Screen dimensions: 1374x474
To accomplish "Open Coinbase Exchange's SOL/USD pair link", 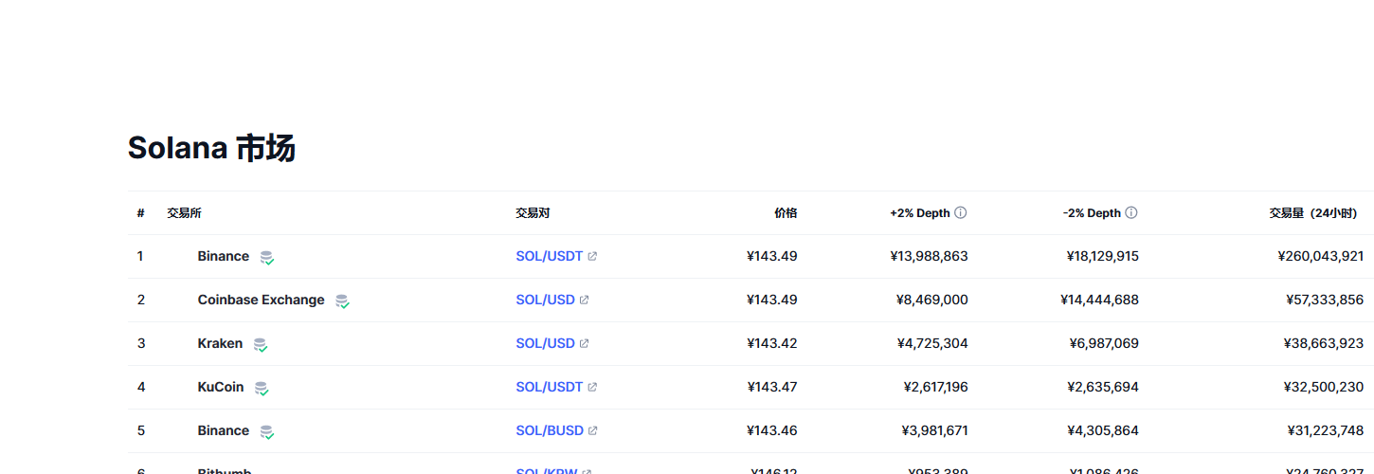I will (x=545, y=300).
